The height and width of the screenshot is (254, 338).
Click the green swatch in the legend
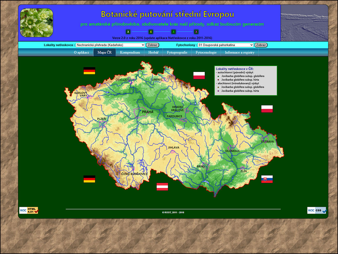click(x=218, y=76)
